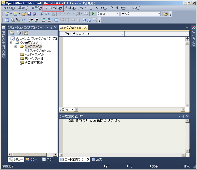Go to previous bookmark icon

62,20
